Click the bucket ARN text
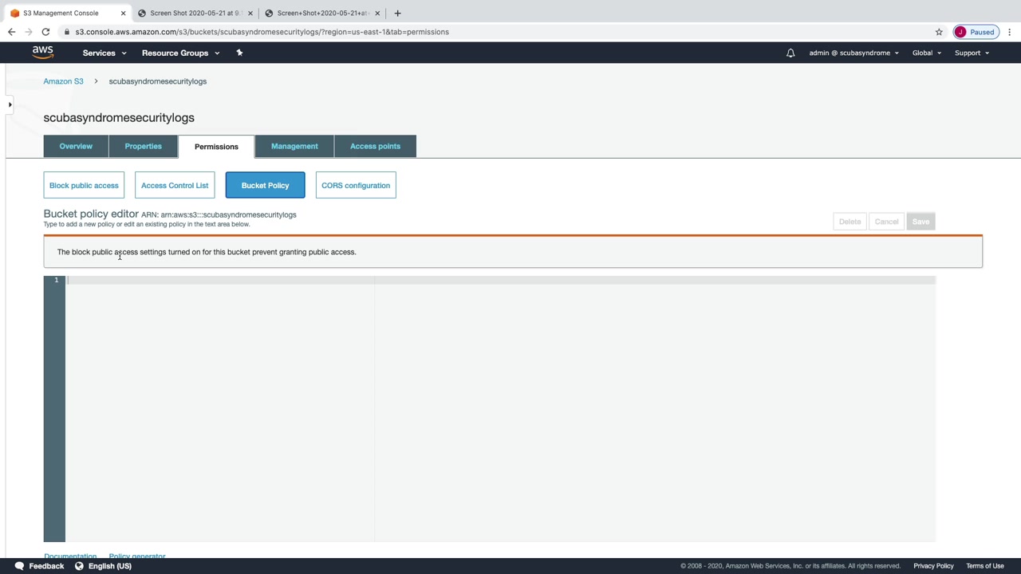 [219, 214]
